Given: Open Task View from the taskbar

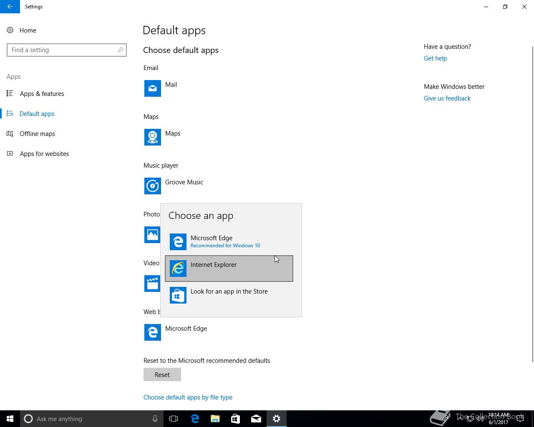Looking at the screenshot, I should [x=174, y=419].
